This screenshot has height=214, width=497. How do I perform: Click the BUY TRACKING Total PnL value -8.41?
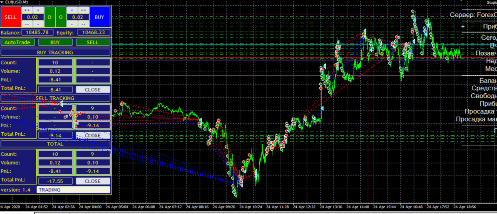[x=55, y=89]
